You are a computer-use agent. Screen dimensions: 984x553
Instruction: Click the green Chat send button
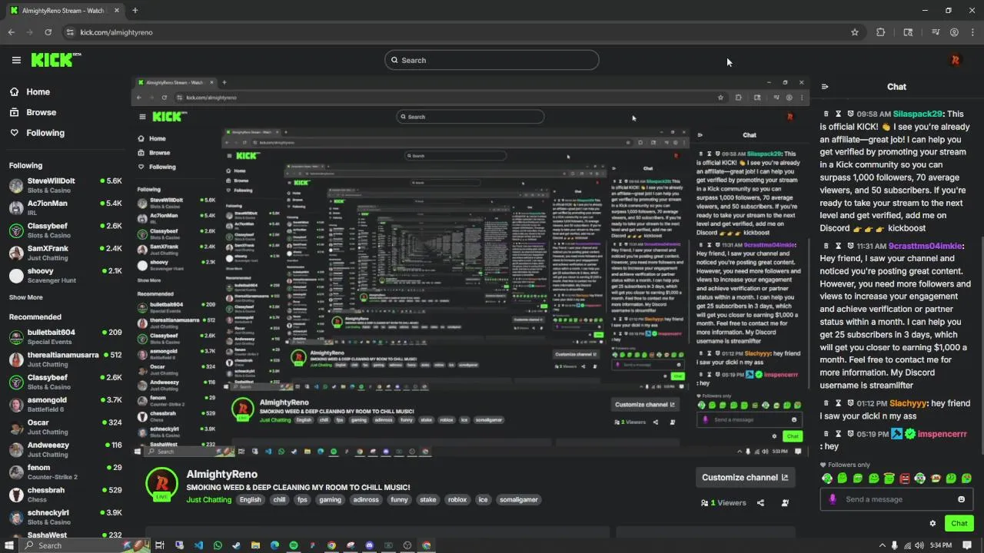click(x=959, y=523)
